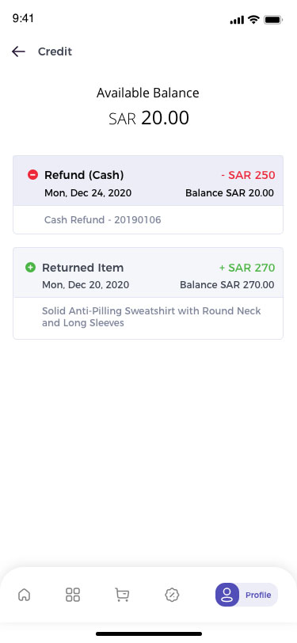This screenshot has height=643, width=297.
Task: Open the shopping cart icon
Action: click(x=122, y=595)
